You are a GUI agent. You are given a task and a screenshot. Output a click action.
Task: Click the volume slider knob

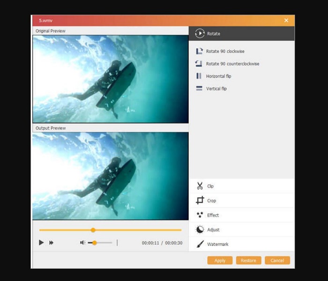(x=94, y=243)
